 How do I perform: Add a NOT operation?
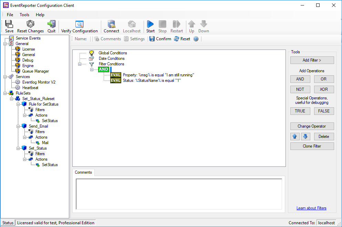coord(300,89)
